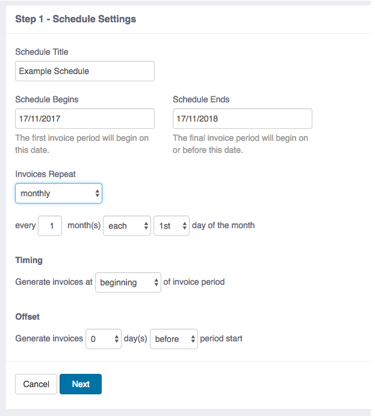Click the blue Next button
The image size is (375, 416).
[81, 384]
